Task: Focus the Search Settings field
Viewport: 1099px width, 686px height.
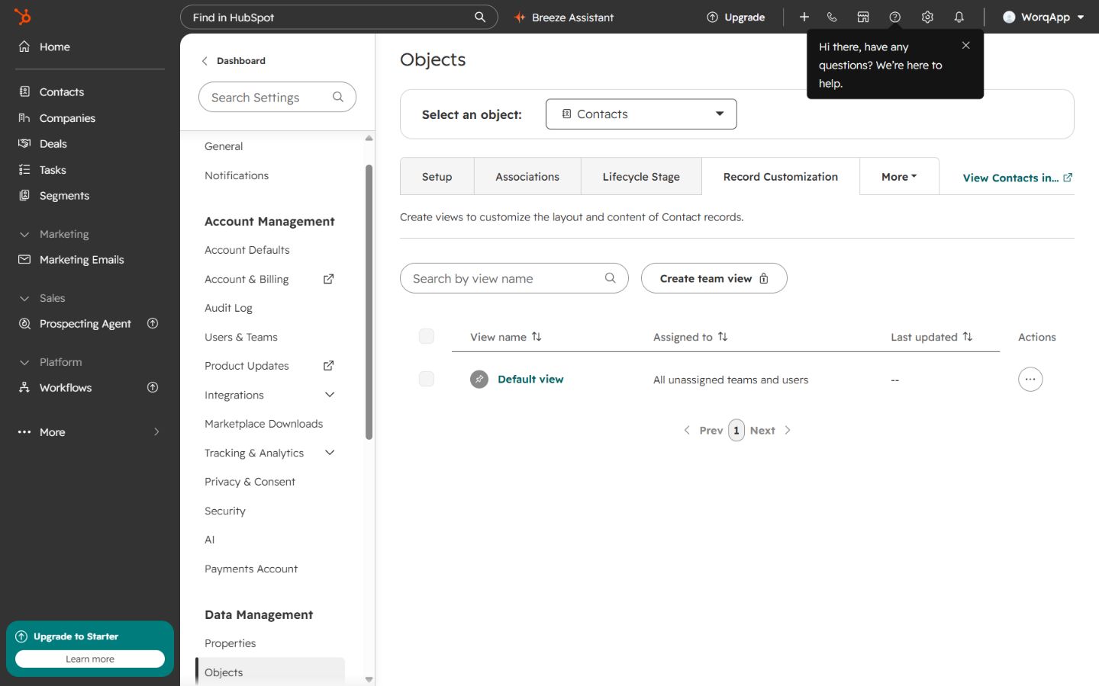Action: 277,97
